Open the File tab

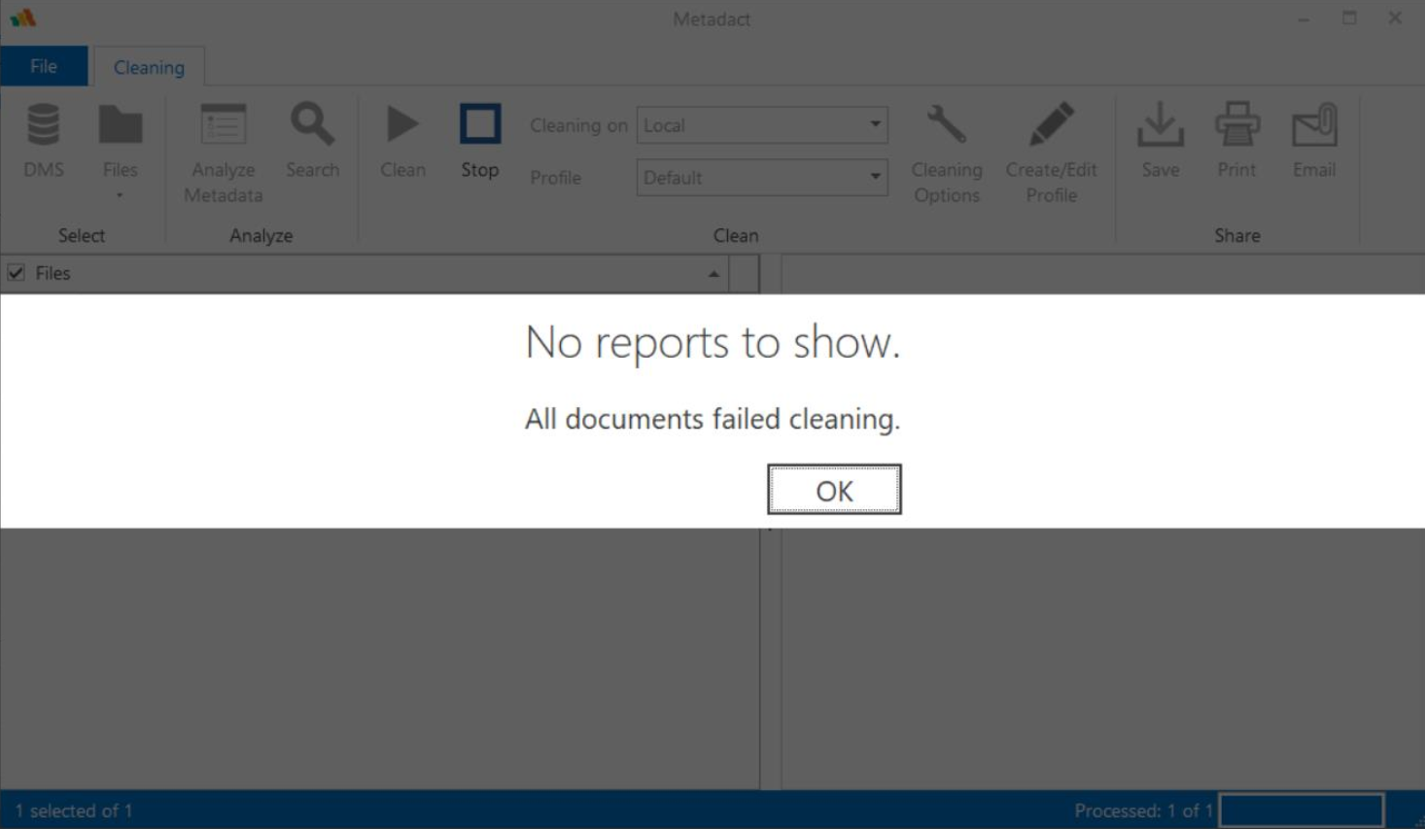44,66
